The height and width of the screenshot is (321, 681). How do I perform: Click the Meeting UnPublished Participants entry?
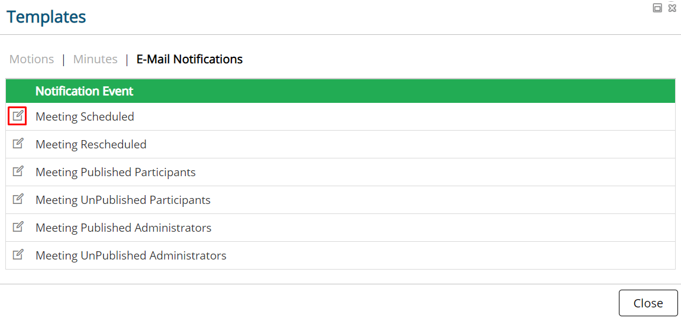(x=123, y=200)
